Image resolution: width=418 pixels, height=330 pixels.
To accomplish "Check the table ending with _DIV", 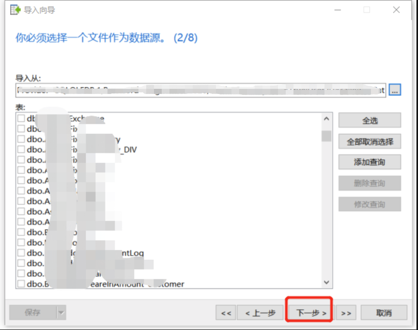I will click(21, 149).
